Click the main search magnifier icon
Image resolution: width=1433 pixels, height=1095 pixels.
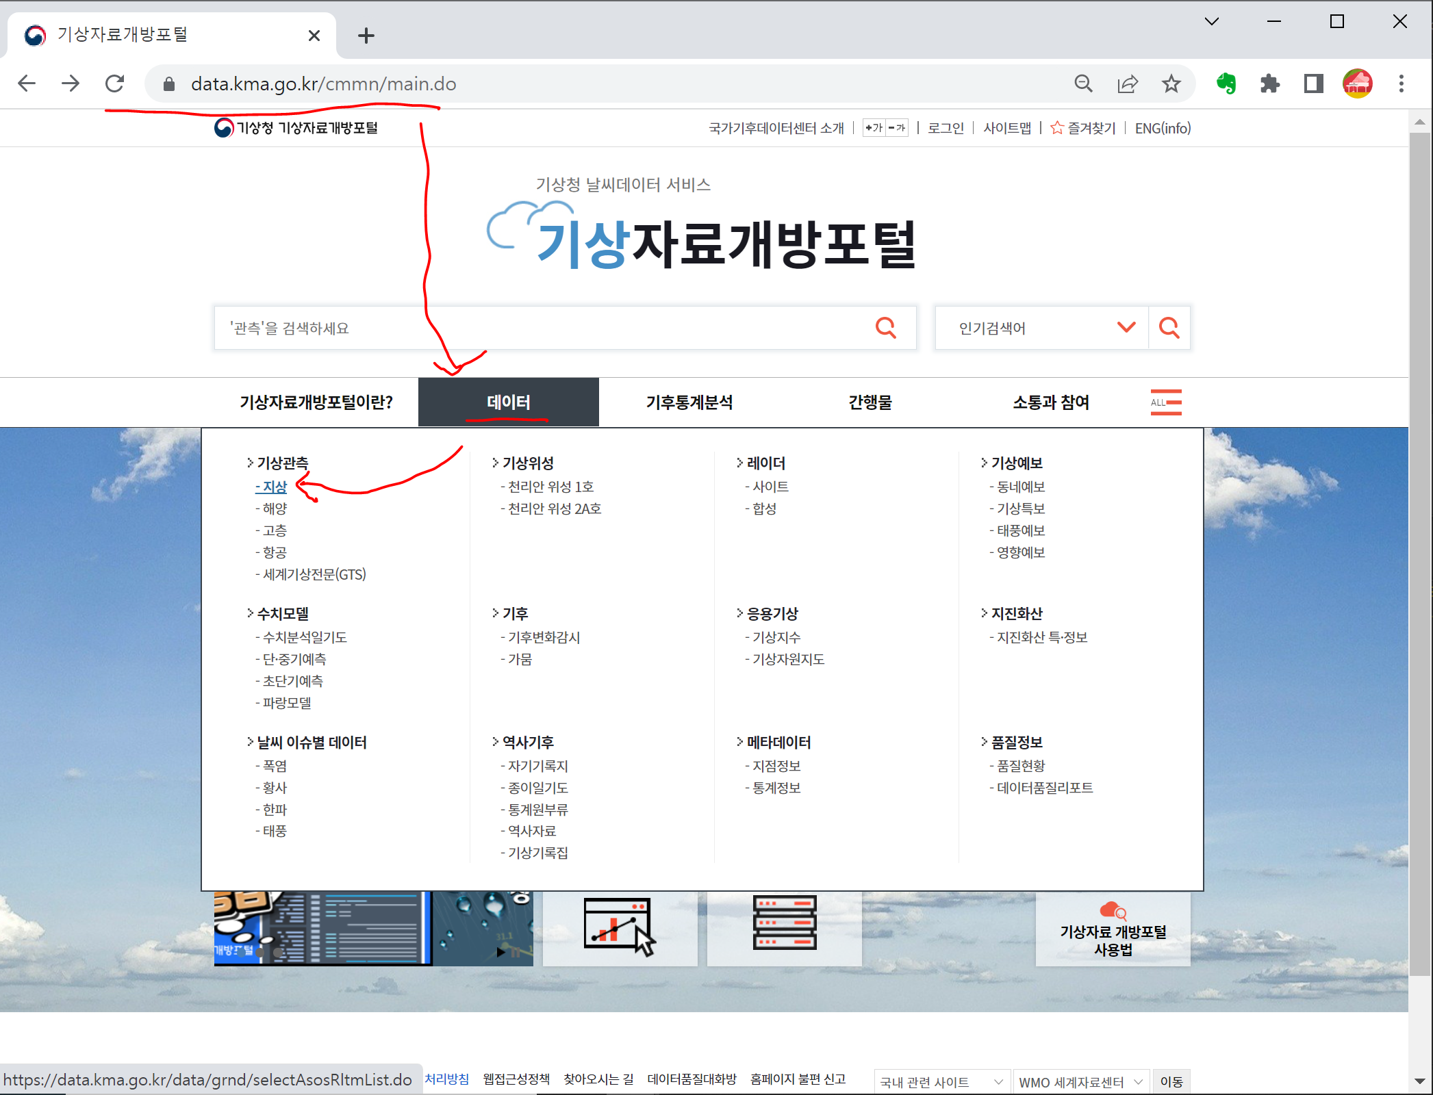885,328
